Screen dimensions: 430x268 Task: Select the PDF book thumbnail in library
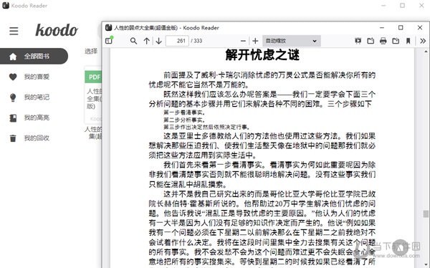click(x=93, y=96)
